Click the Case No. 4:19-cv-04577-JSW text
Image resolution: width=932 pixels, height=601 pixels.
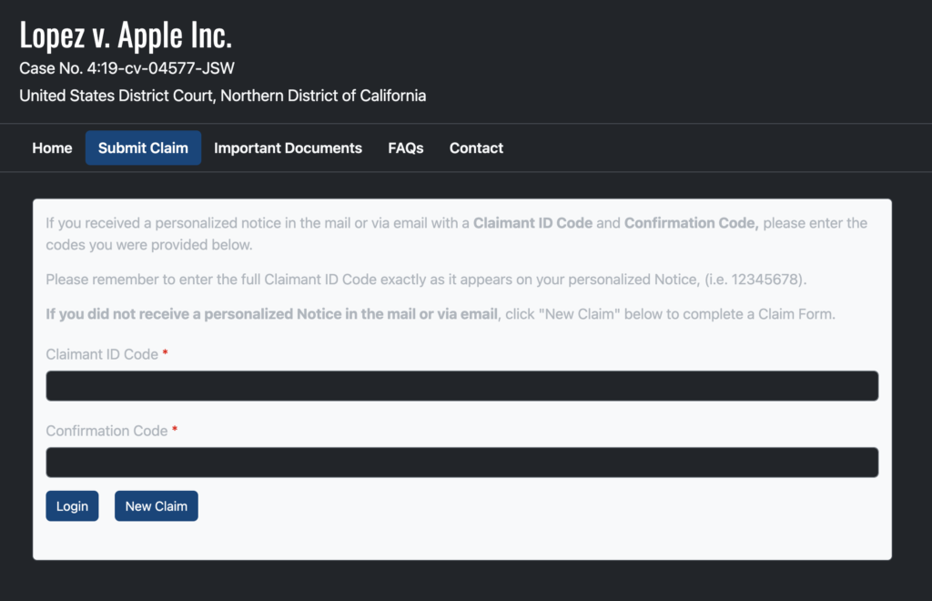coord(127,68)
